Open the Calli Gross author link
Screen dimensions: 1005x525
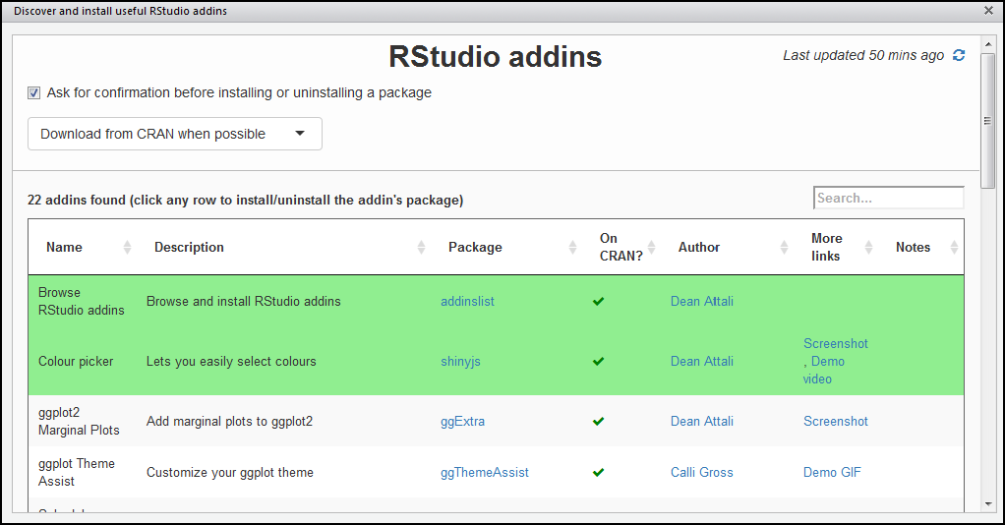point(702,473)
